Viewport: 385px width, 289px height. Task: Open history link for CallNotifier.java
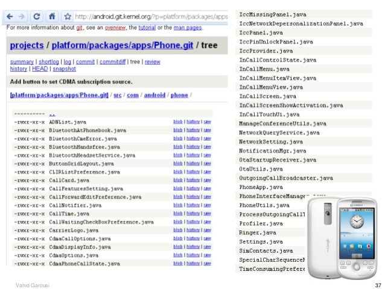point(193,205)
